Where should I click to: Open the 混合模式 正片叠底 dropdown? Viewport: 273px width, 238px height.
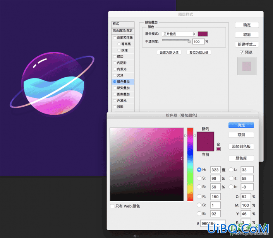pyautogui.click(x=179, y=34)
